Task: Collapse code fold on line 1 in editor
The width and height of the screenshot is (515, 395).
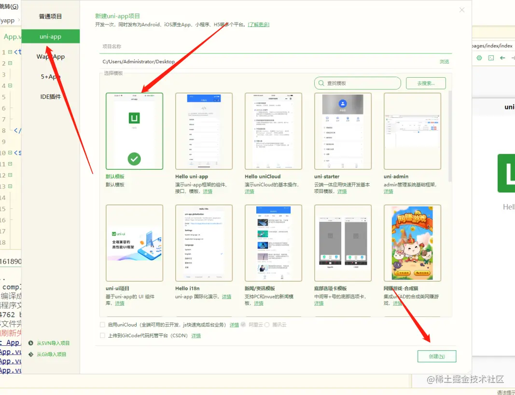Action: [10, 52]
